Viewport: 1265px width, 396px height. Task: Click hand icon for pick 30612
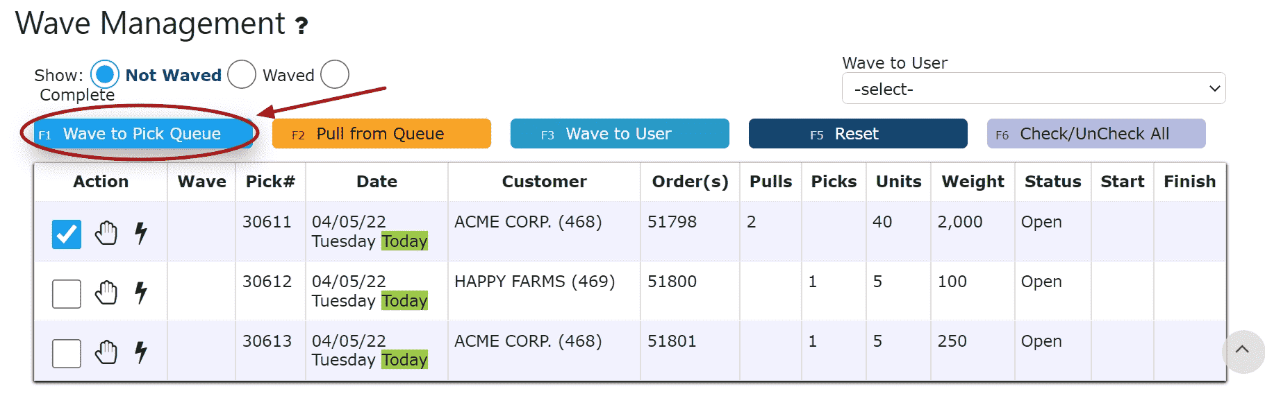click(106, 293)
